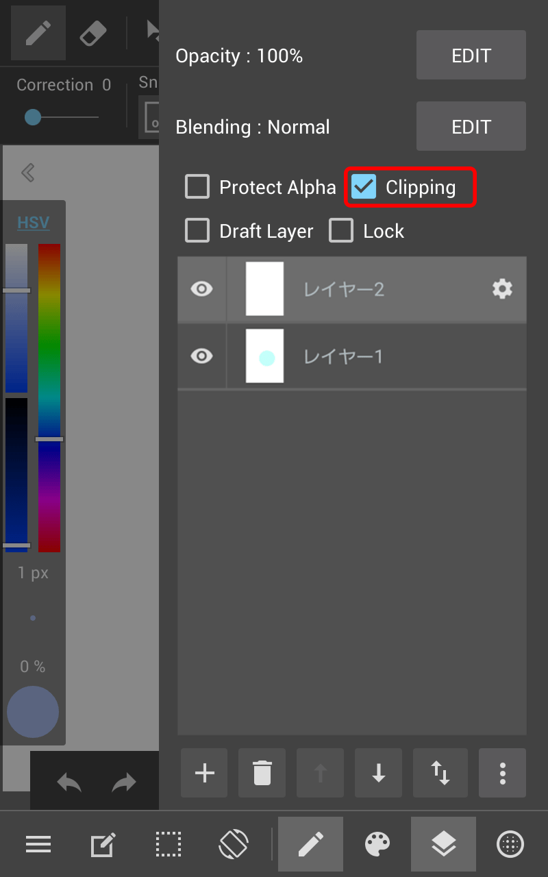Open the Transform tool in bottom bar
Image resolution: width=548 pixels, height=877 pixels.
[234, 844]
